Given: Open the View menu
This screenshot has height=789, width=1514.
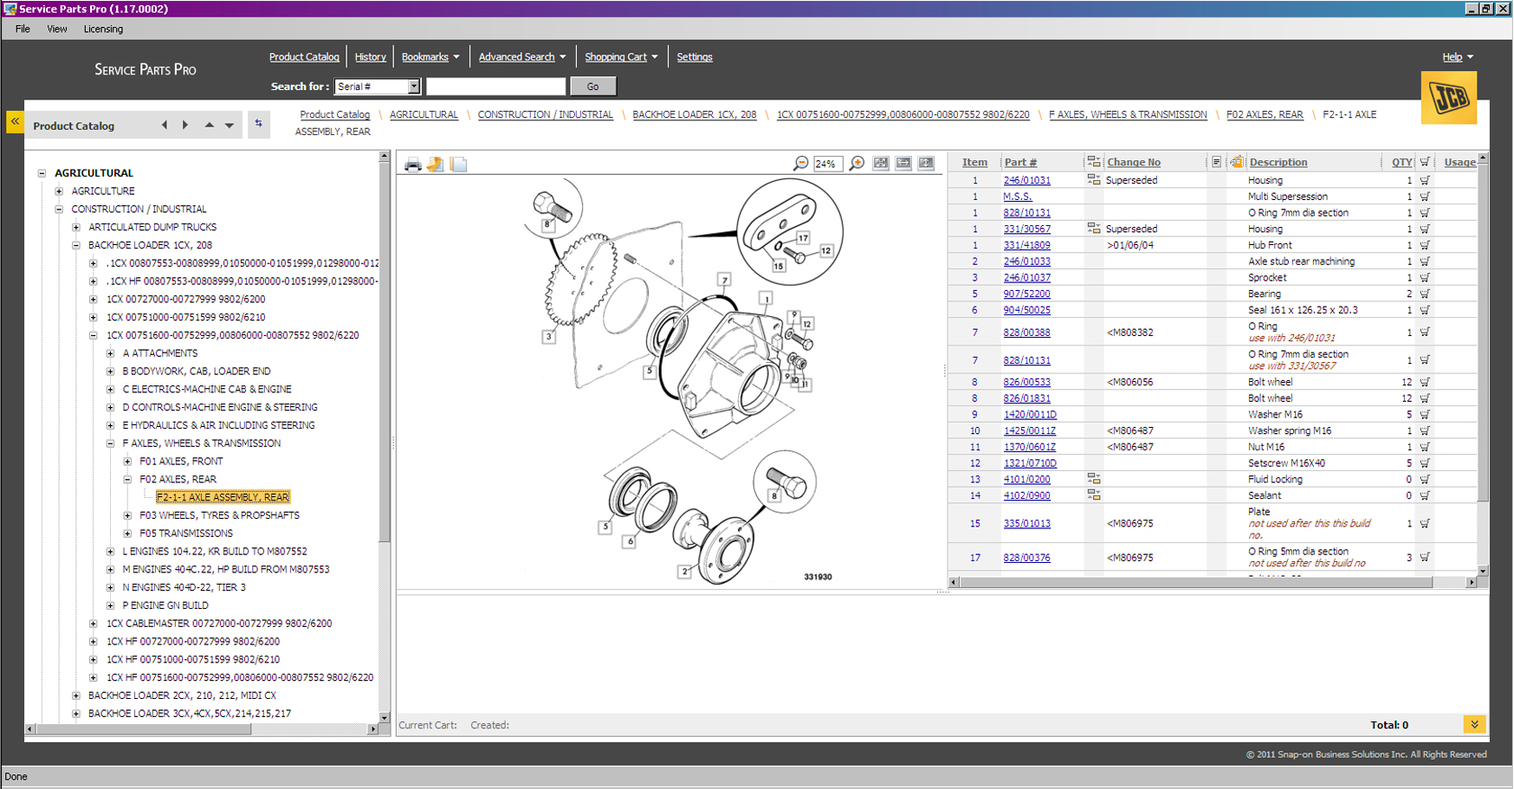Looking at the screenshot, I should click(57, 29).
